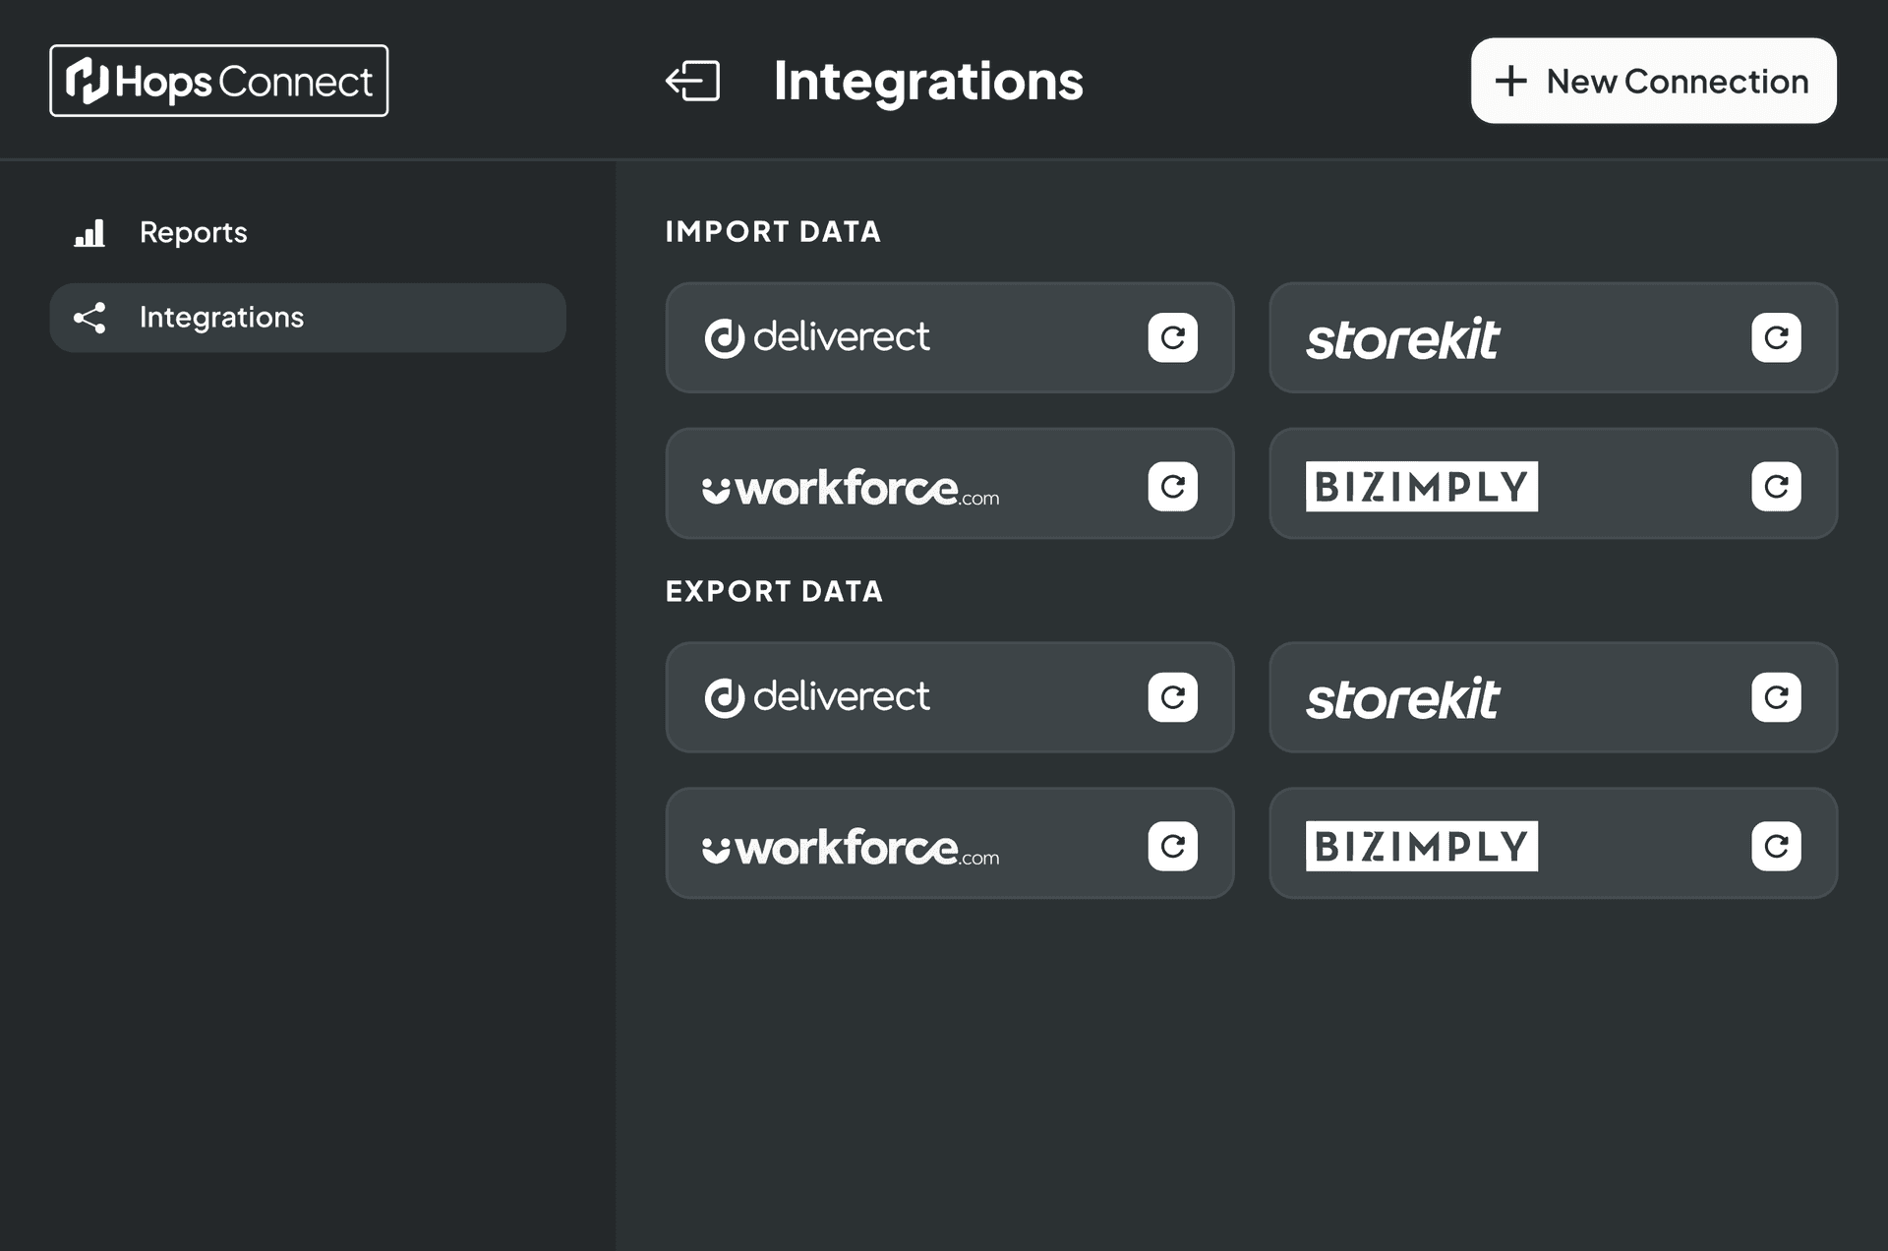The width and height of the screenshot is (1888, 1251).
Task: Open Reports in the sidebar
Action: (308, 233)
